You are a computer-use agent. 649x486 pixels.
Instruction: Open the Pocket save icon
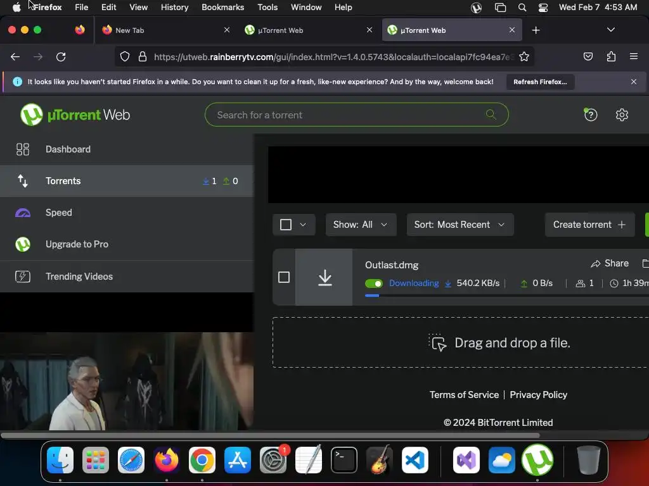click(x=588, y=56)
